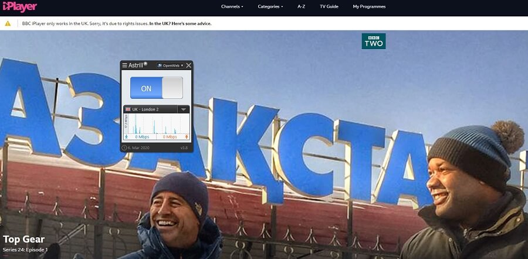Click the upload speed arrow icon
This screenshot has height=259, width=528.
pos(187,137)
